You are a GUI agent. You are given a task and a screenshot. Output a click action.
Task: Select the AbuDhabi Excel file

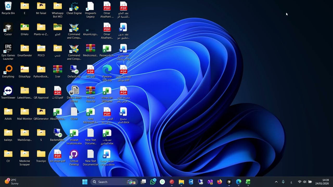click(x=57, y=114)
